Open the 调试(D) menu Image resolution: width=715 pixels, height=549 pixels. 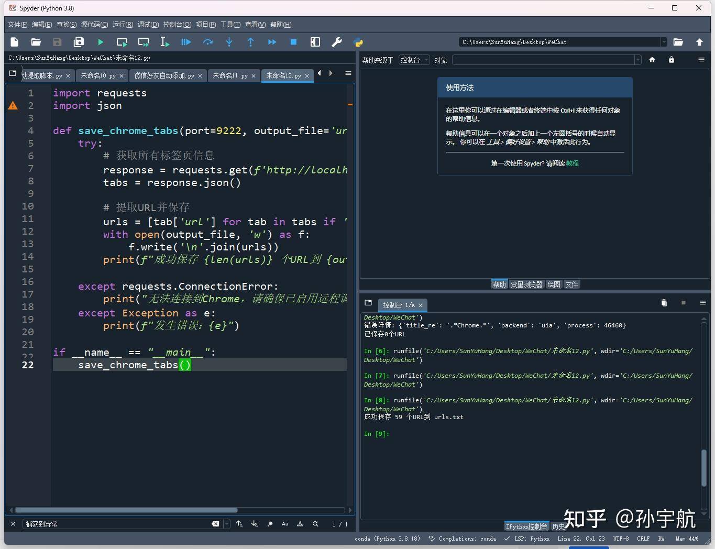click(148, 25)
